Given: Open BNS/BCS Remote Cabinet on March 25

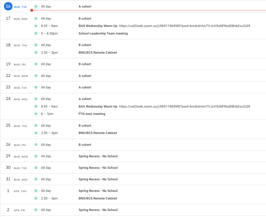Looking at the screenshot, I should [98, 133].
